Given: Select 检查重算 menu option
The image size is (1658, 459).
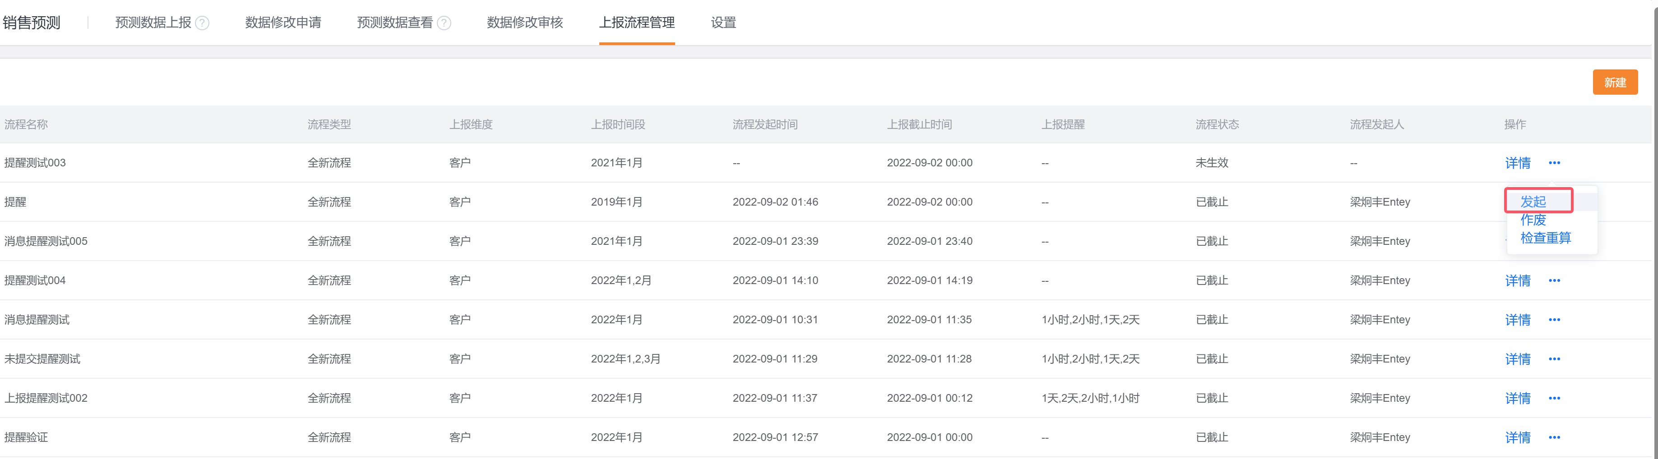Looking at the screenshot, I should 1545,238.
